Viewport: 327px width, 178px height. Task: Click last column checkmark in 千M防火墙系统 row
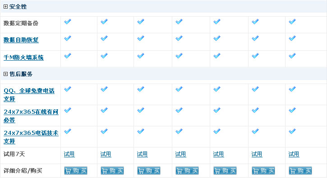292,56
